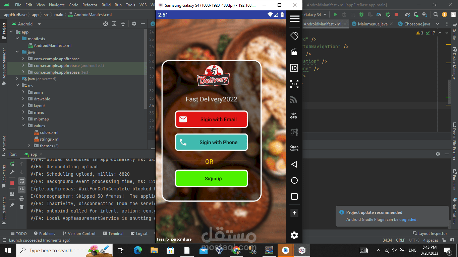Open emulator settings with the gear icon
Screen dimensions: 458x257
coord(294,235)
